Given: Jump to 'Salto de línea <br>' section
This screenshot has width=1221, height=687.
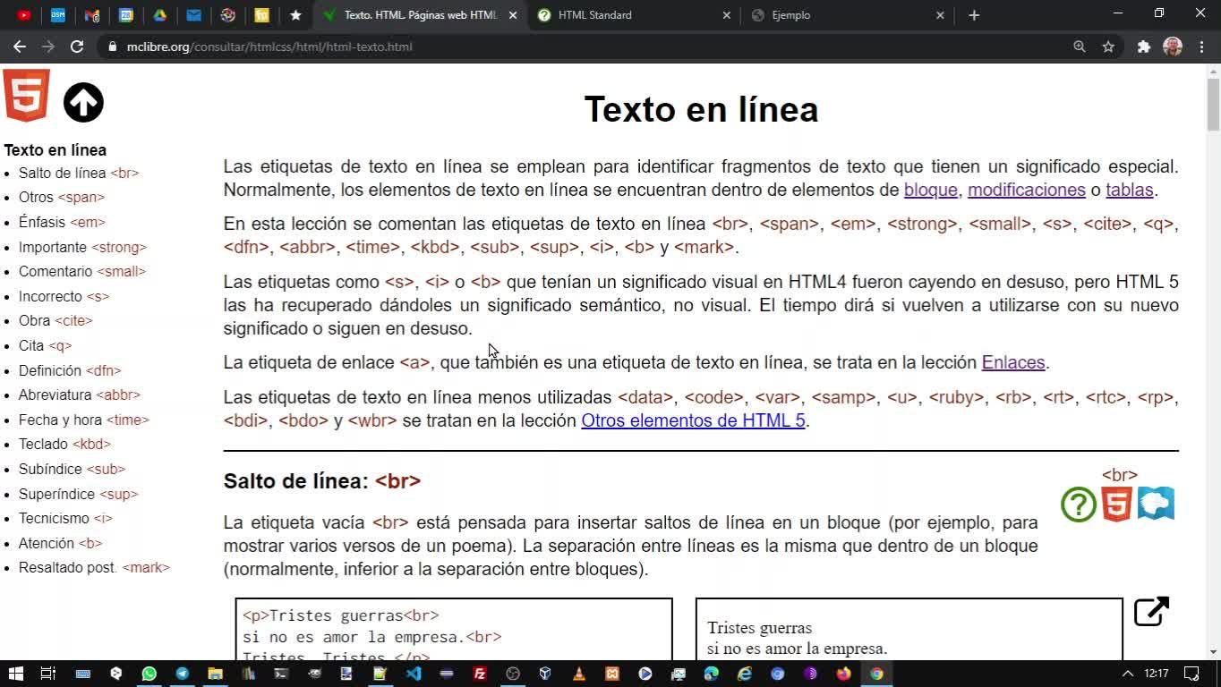Looking at the screenshot, I should [79, 173].
